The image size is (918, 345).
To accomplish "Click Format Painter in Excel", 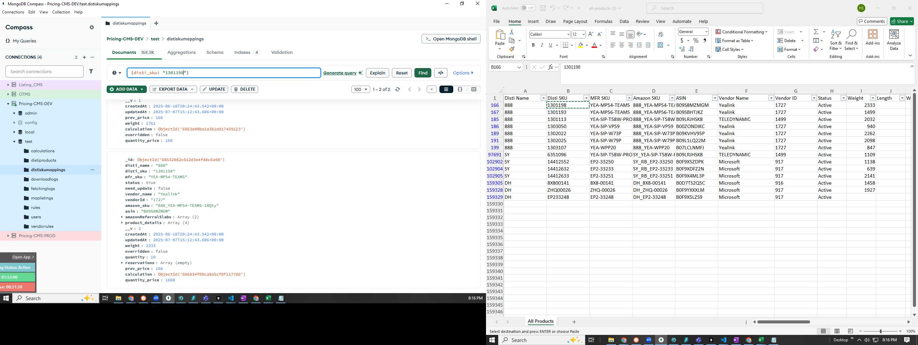I will click(x=512, y=49).
